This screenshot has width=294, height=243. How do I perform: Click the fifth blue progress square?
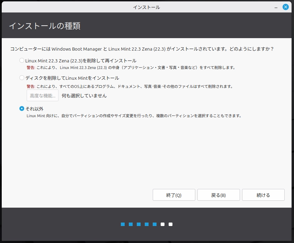click(154, 224)
